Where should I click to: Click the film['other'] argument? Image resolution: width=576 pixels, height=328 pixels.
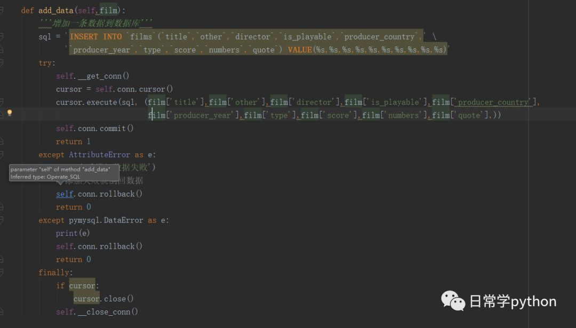(237, 102)
